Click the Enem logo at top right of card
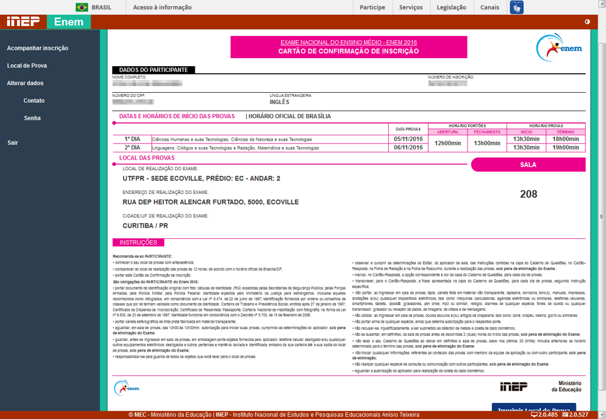606x419 pixels. (x=559, y=47)
